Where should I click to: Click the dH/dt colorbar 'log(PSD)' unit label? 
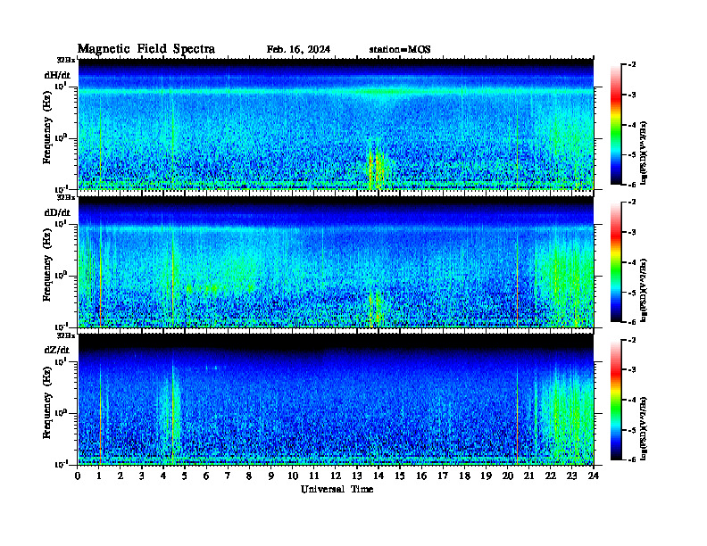coord(645,153)
